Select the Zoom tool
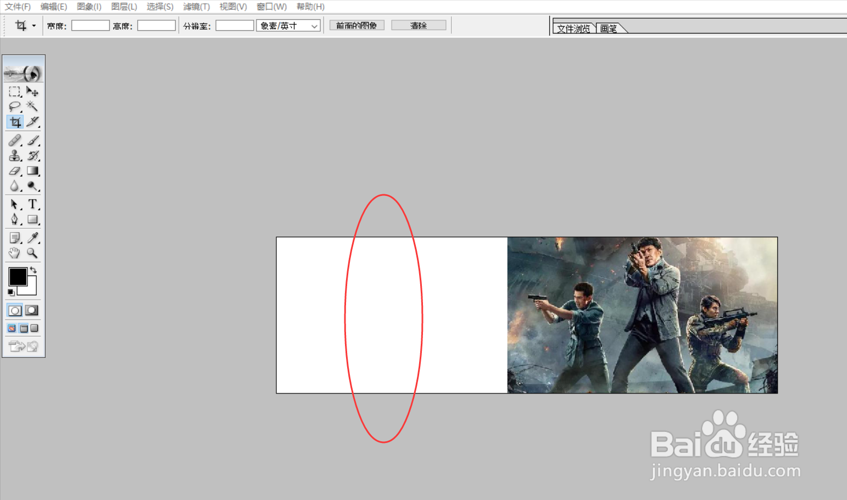Screen dimensions: 847x500 pos(32,253)
